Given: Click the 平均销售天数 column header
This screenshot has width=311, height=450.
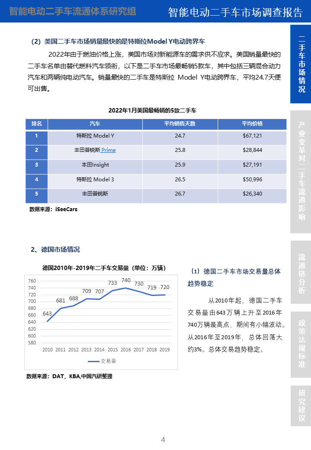Looking at the screenshot, I should [180, 124].
